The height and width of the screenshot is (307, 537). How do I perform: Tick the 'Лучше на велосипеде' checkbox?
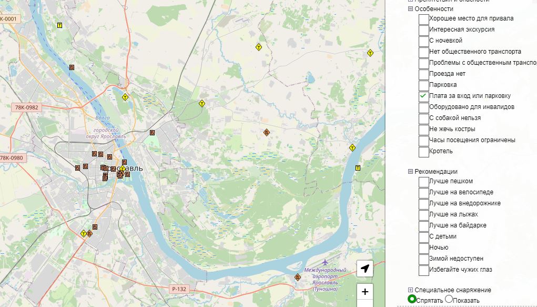coord(423,193)
